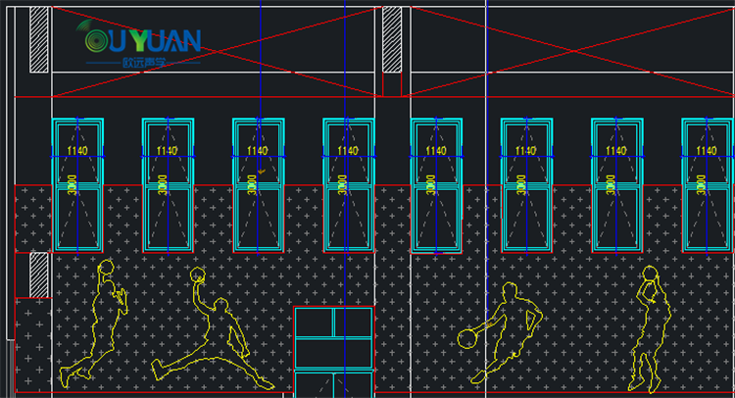The image size is (735, 398).
Task: Click the OUYUAN logo text
Action: click(x=145, y=40)
